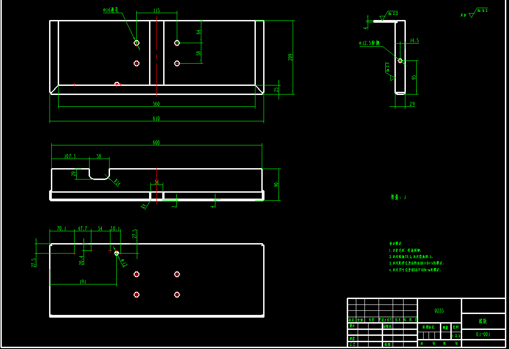
Task: Select the "Φ14通孔" hole callout
Action: click(111, 10)
